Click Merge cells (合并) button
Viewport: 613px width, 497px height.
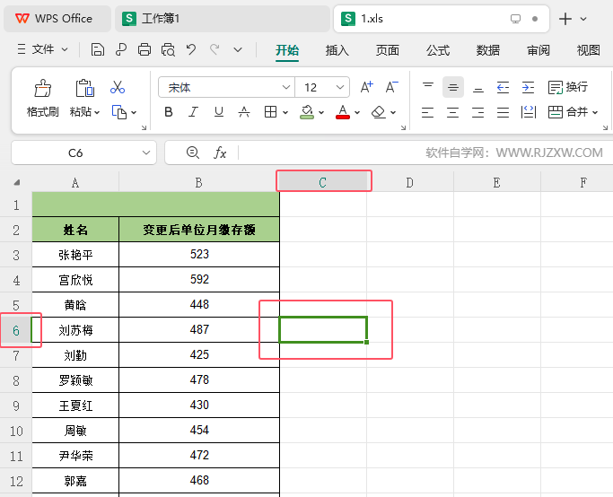click(568, 112)
